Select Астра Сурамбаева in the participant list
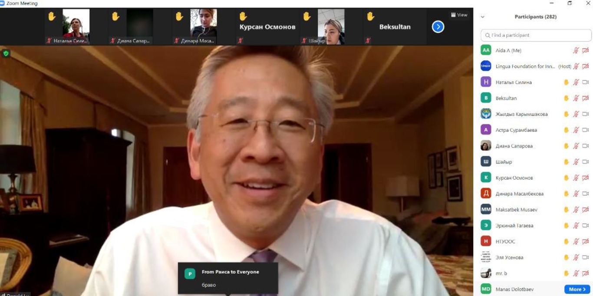The height and width of the screenshot is (296, 593). point(516,130)
